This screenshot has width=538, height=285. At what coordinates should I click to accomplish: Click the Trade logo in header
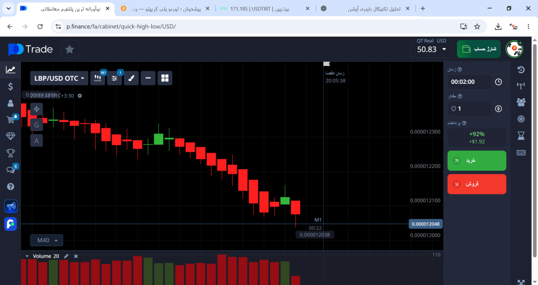[x=30, y=49]
